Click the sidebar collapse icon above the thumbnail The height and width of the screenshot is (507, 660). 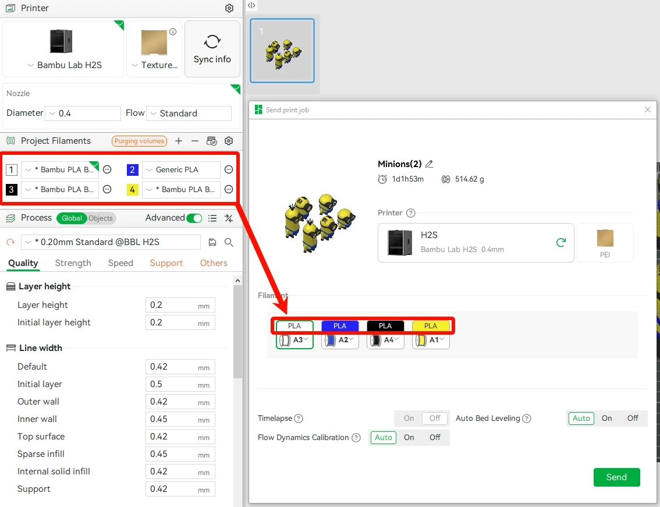(251, 5)
